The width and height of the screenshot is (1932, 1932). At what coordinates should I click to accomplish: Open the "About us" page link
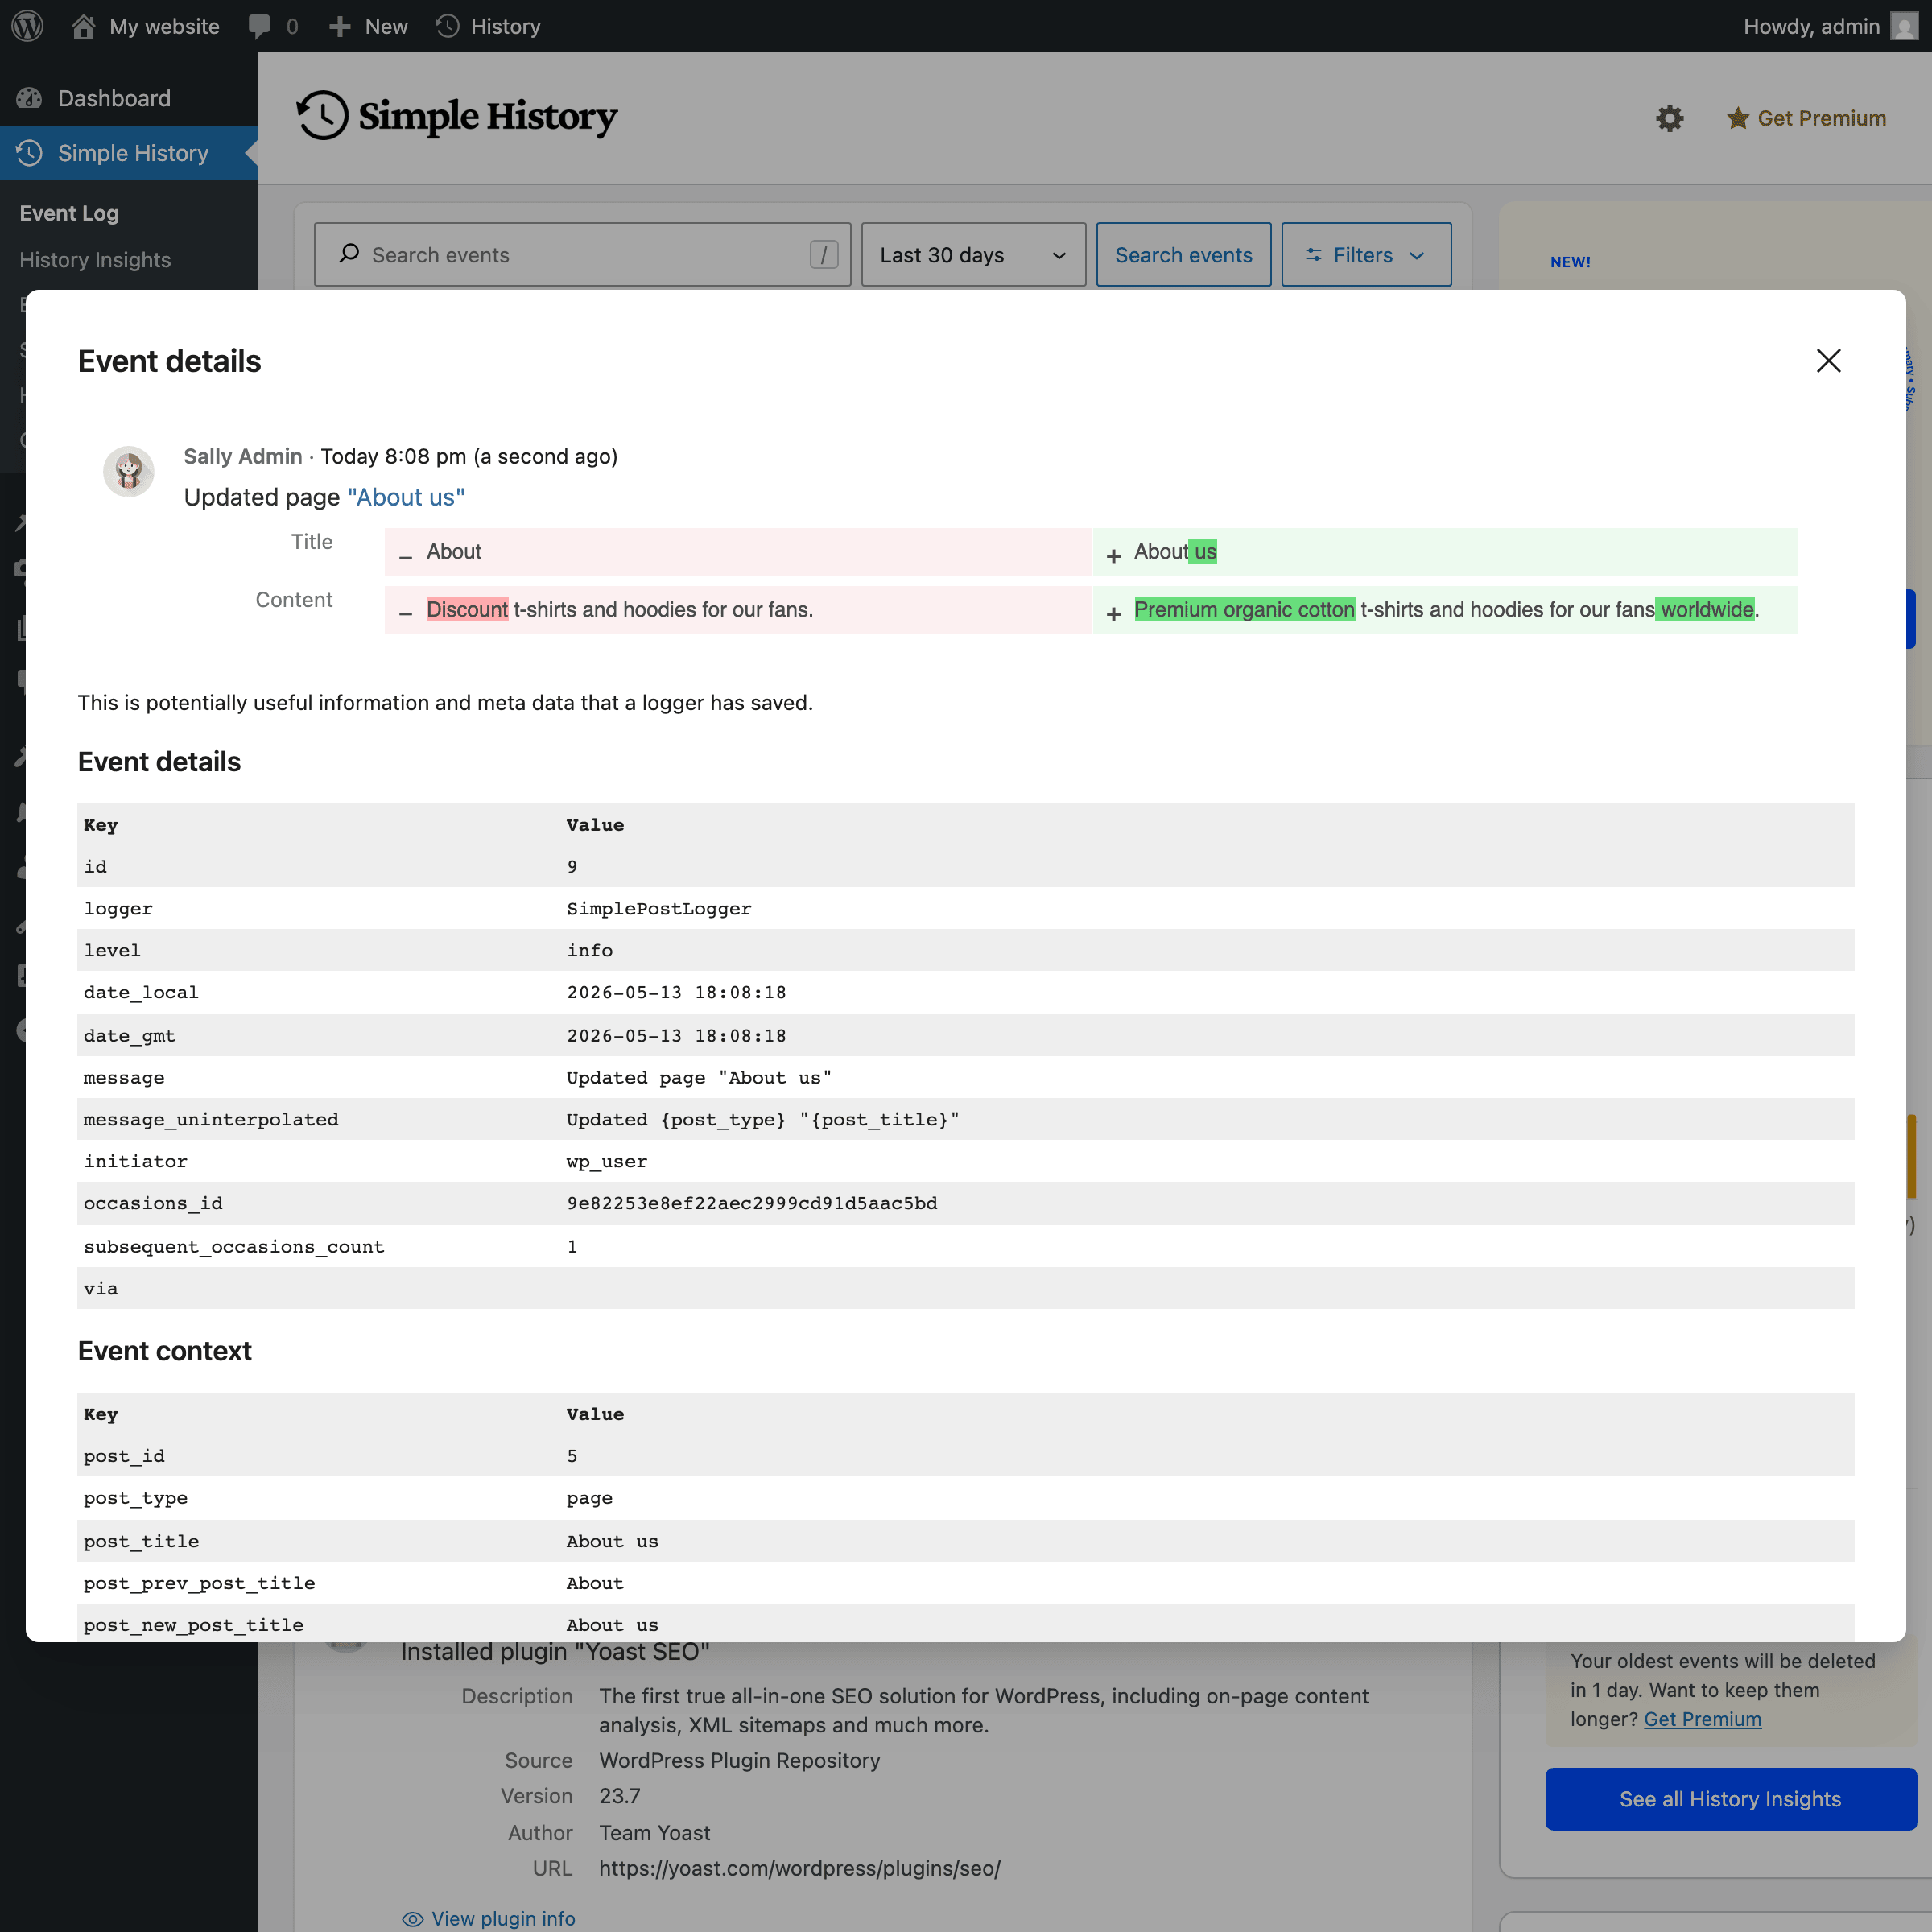coord(406,497)
